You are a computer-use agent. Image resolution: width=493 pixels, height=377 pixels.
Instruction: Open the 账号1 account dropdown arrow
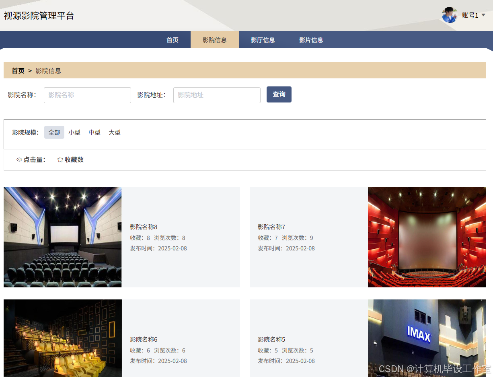click(x=483, y=15)
